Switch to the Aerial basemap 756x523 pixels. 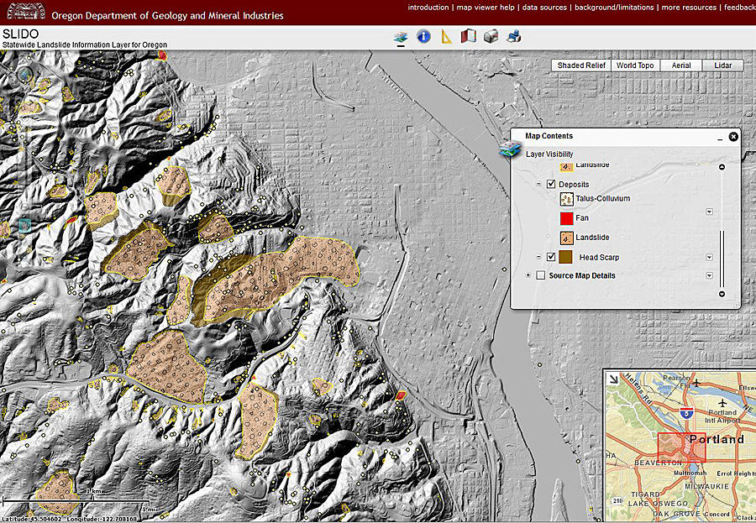[x=680, y=65]
